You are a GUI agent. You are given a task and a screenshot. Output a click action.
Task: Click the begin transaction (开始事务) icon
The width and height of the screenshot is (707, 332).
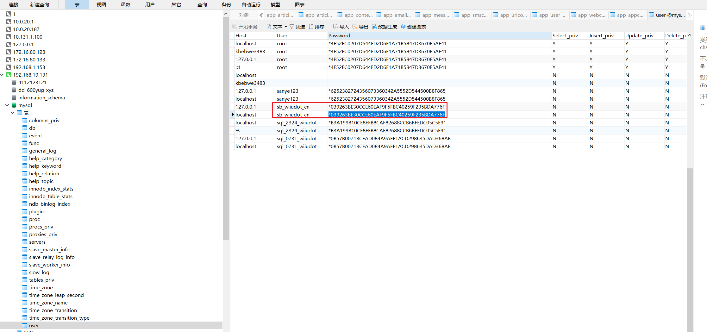point(235,27)
